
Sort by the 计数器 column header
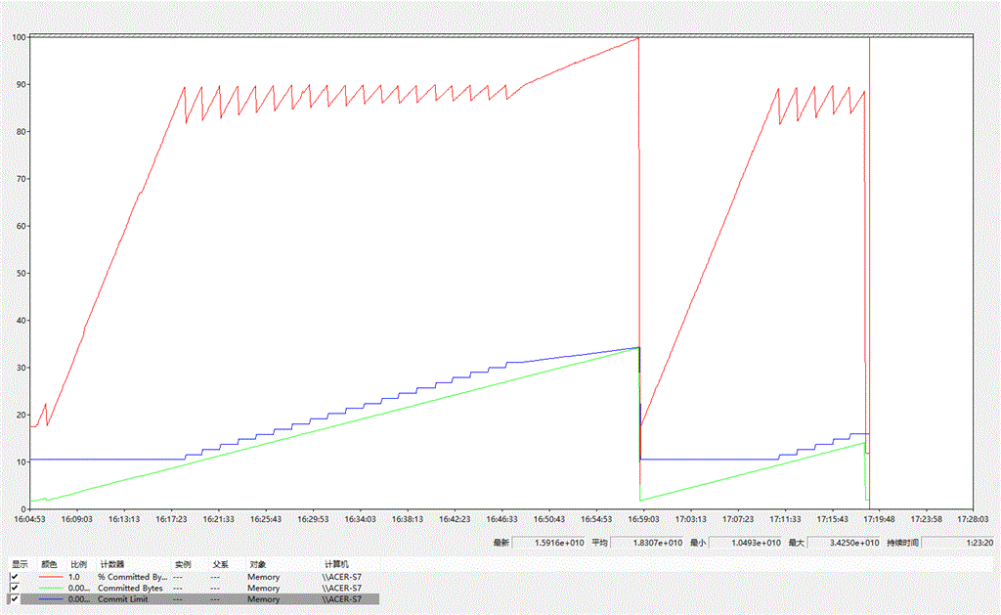coord(112,564)
